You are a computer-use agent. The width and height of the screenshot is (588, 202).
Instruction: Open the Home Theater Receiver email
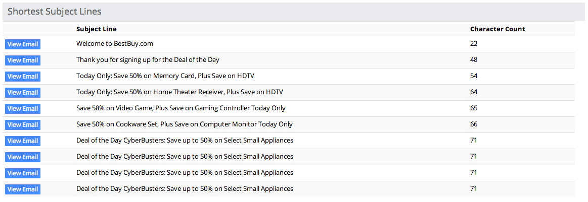23,93
